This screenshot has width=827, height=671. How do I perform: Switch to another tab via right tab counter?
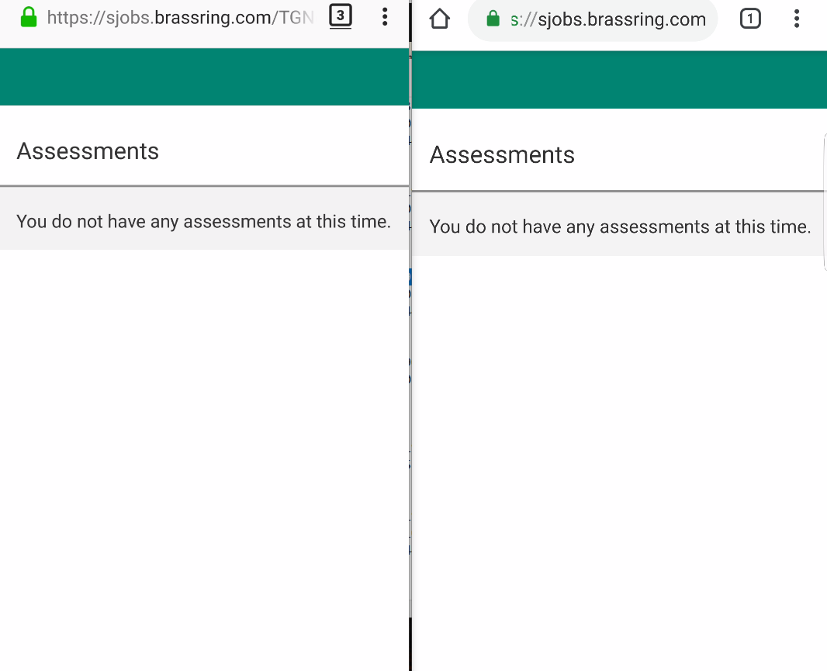coord(750,19)
